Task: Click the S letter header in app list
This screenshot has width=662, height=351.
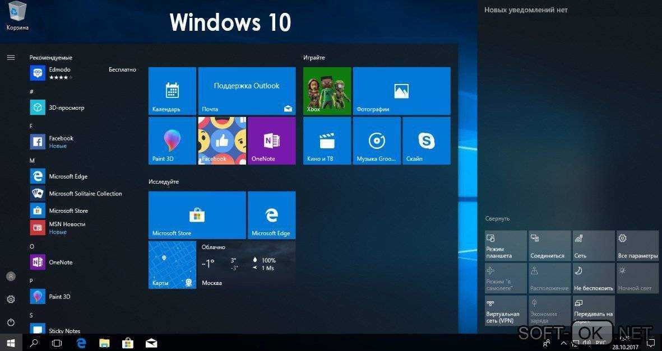Action: click(x=31, y=315)
